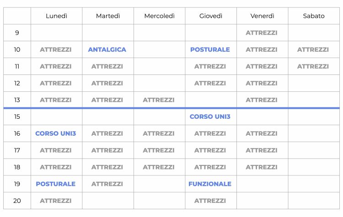Select the Martedì column header
343x217 pixels.
[108, 16]
